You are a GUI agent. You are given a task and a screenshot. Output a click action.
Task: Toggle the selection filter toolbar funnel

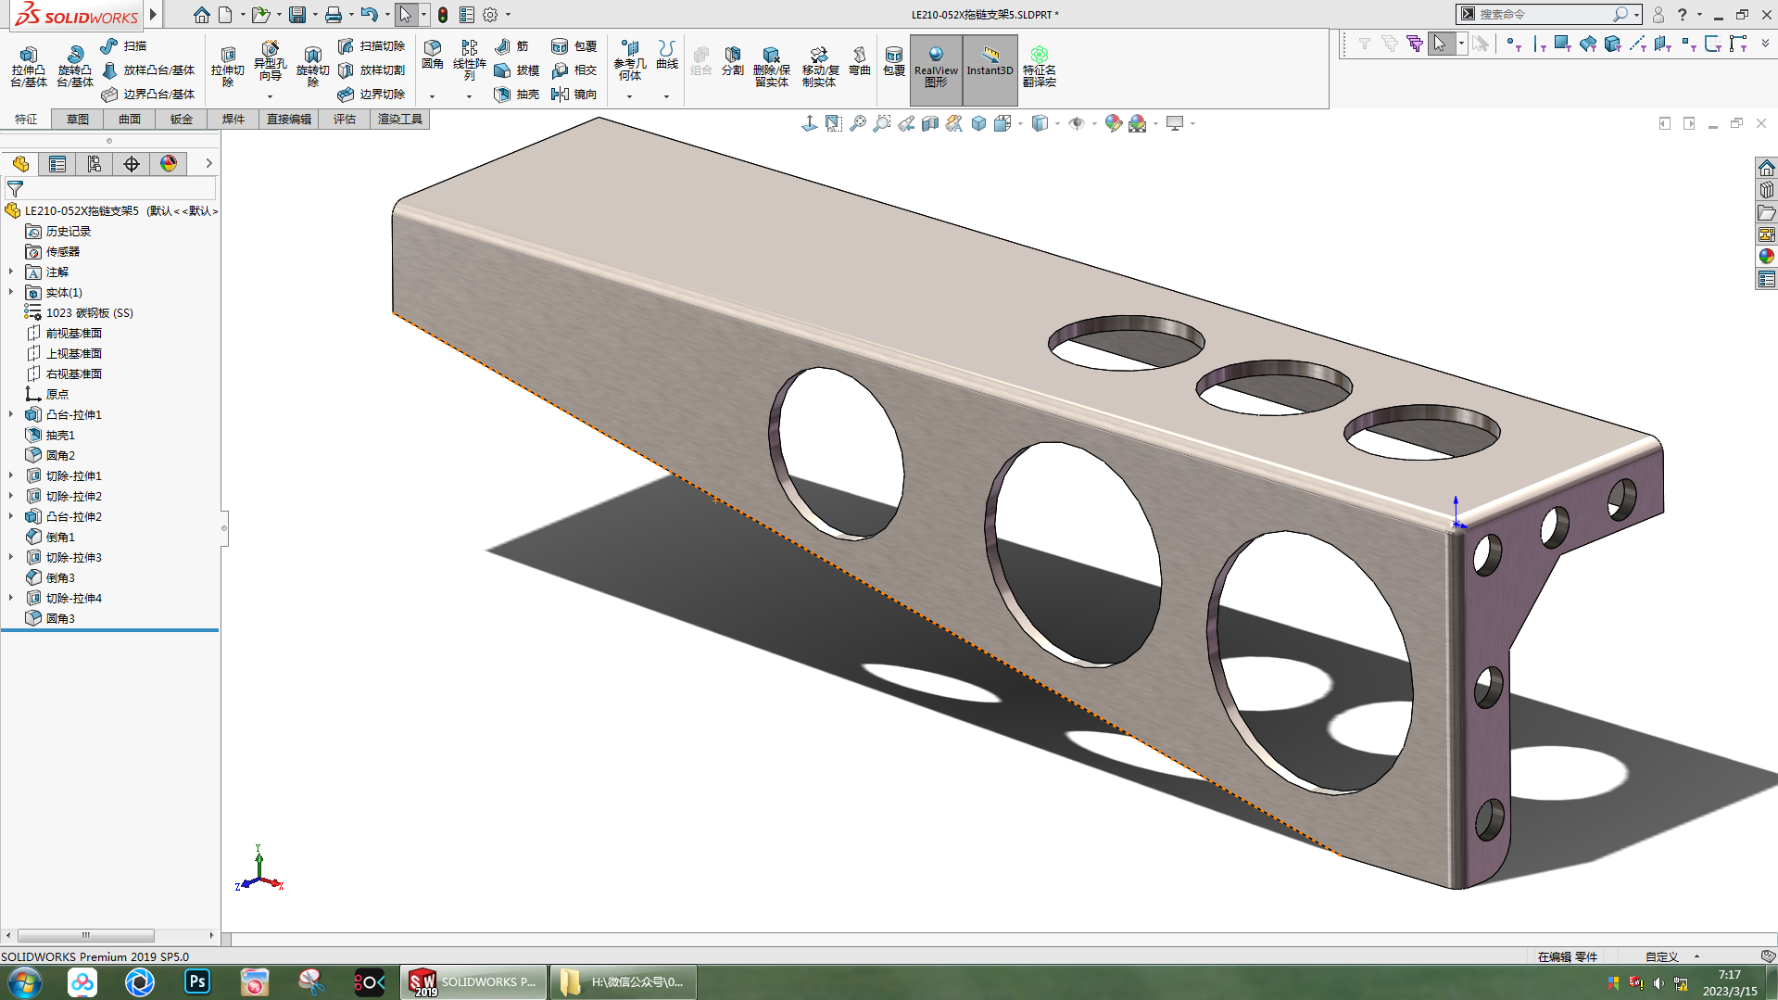pos(1364,44)
